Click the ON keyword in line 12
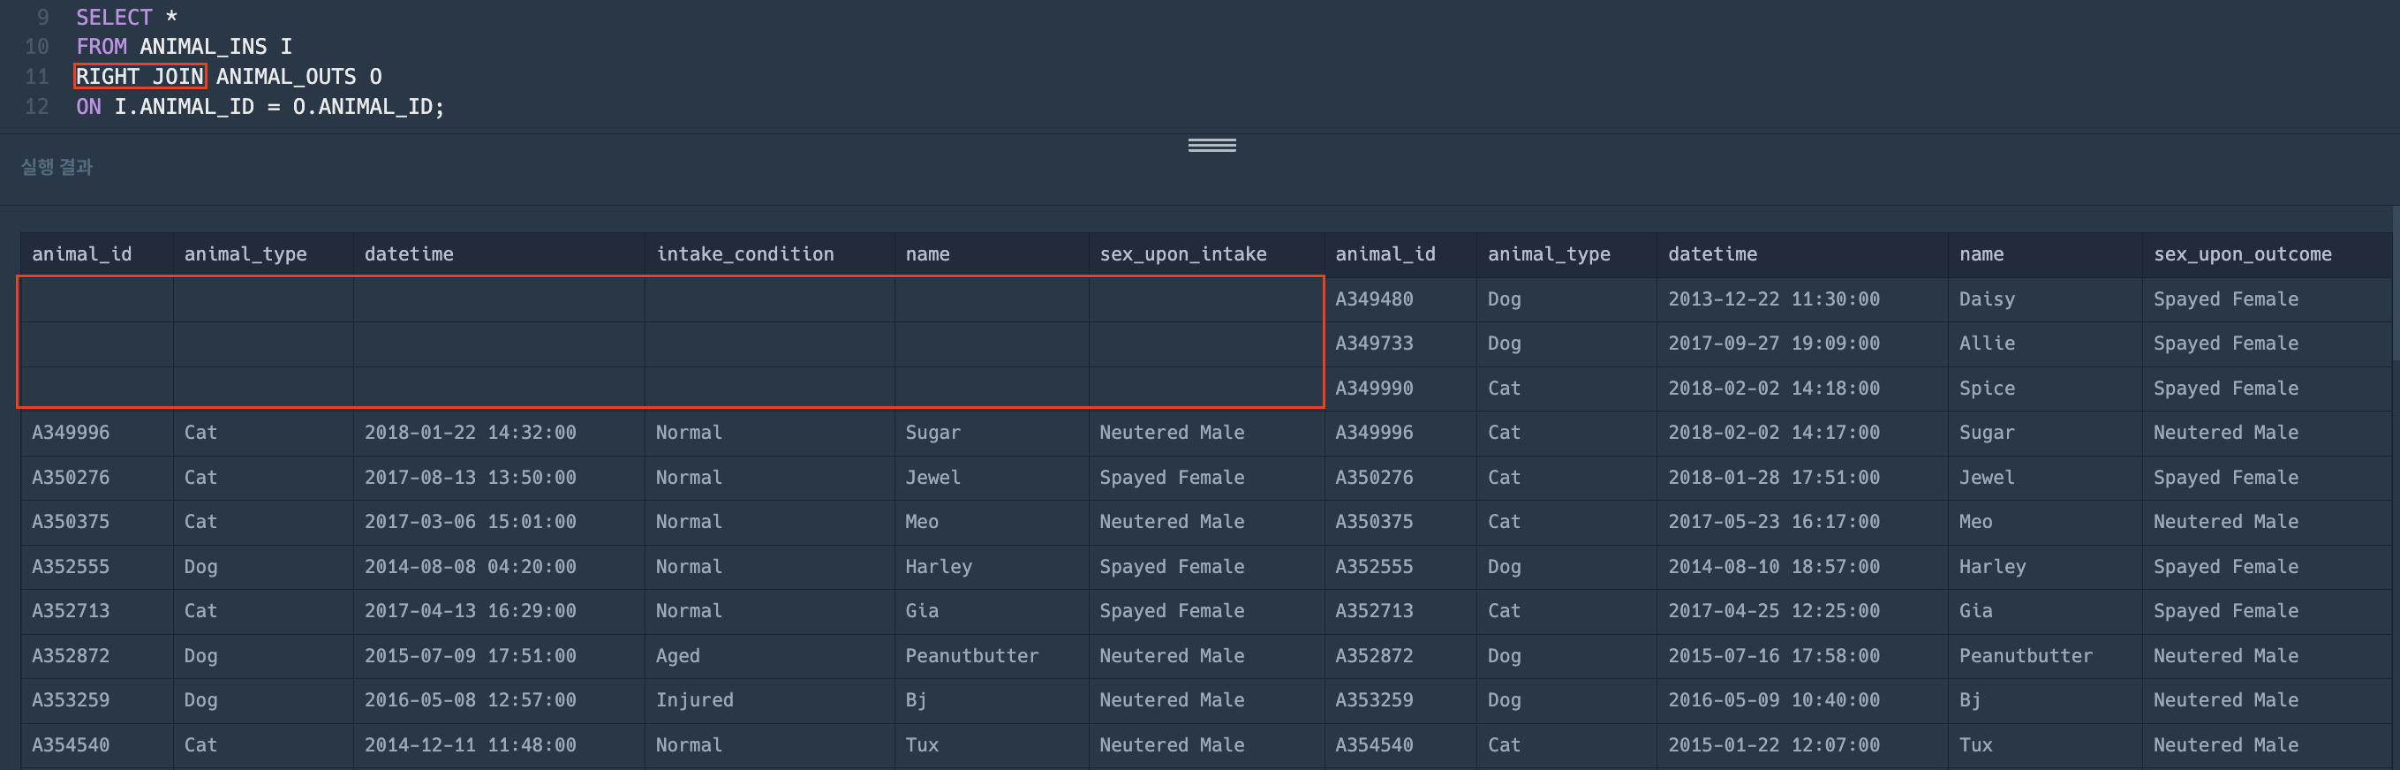Screen dimensions: 2400x770 [88, 106]
